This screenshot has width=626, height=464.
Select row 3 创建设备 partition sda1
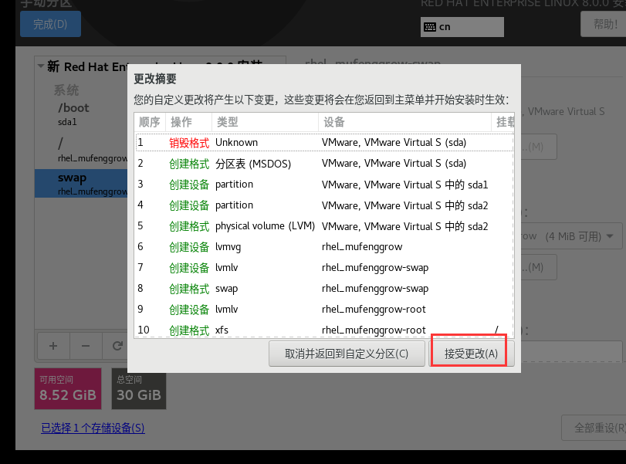click(x=324, y=185)
